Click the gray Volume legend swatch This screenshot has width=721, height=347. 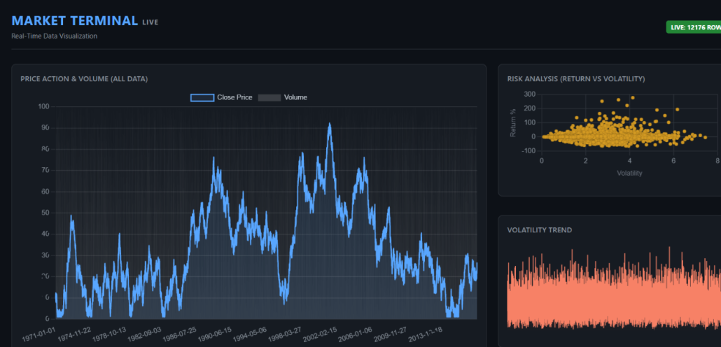[x=269, y=97]
